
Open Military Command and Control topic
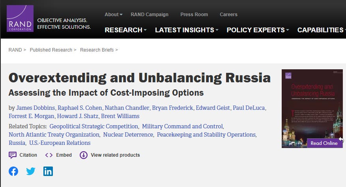[183, 126]
